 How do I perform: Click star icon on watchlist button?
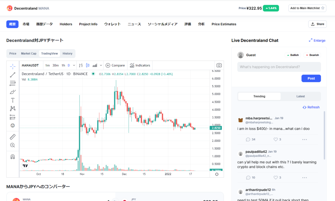pos(323,8)
